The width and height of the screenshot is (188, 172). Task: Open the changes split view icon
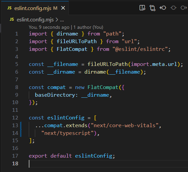pos(142,8)
